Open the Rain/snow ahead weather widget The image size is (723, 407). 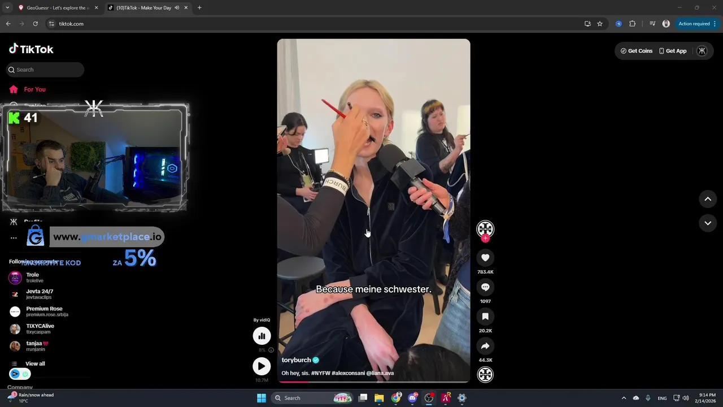[x=32, y=398]
